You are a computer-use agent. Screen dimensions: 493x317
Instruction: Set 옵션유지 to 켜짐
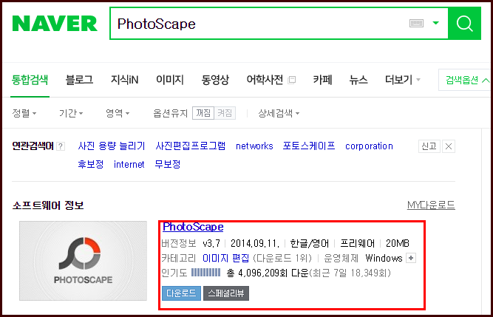click(x=225, y=113)
